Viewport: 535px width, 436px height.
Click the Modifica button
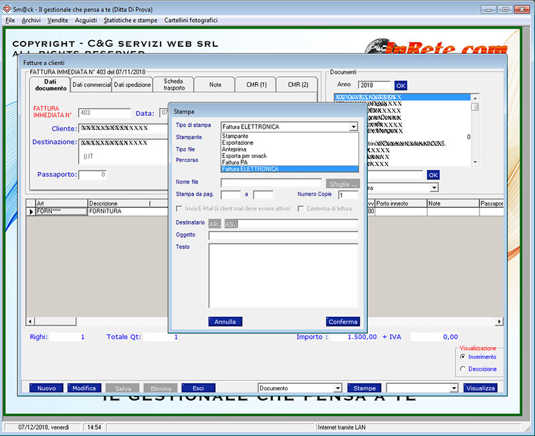coord(84,388)
